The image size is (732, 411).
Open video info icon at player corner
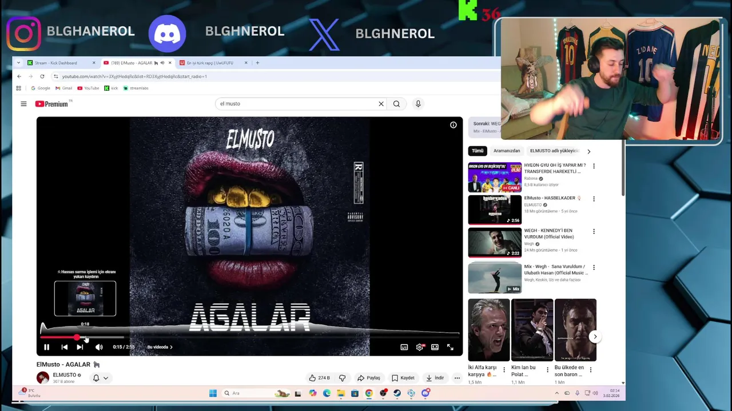tap(453, 125)
